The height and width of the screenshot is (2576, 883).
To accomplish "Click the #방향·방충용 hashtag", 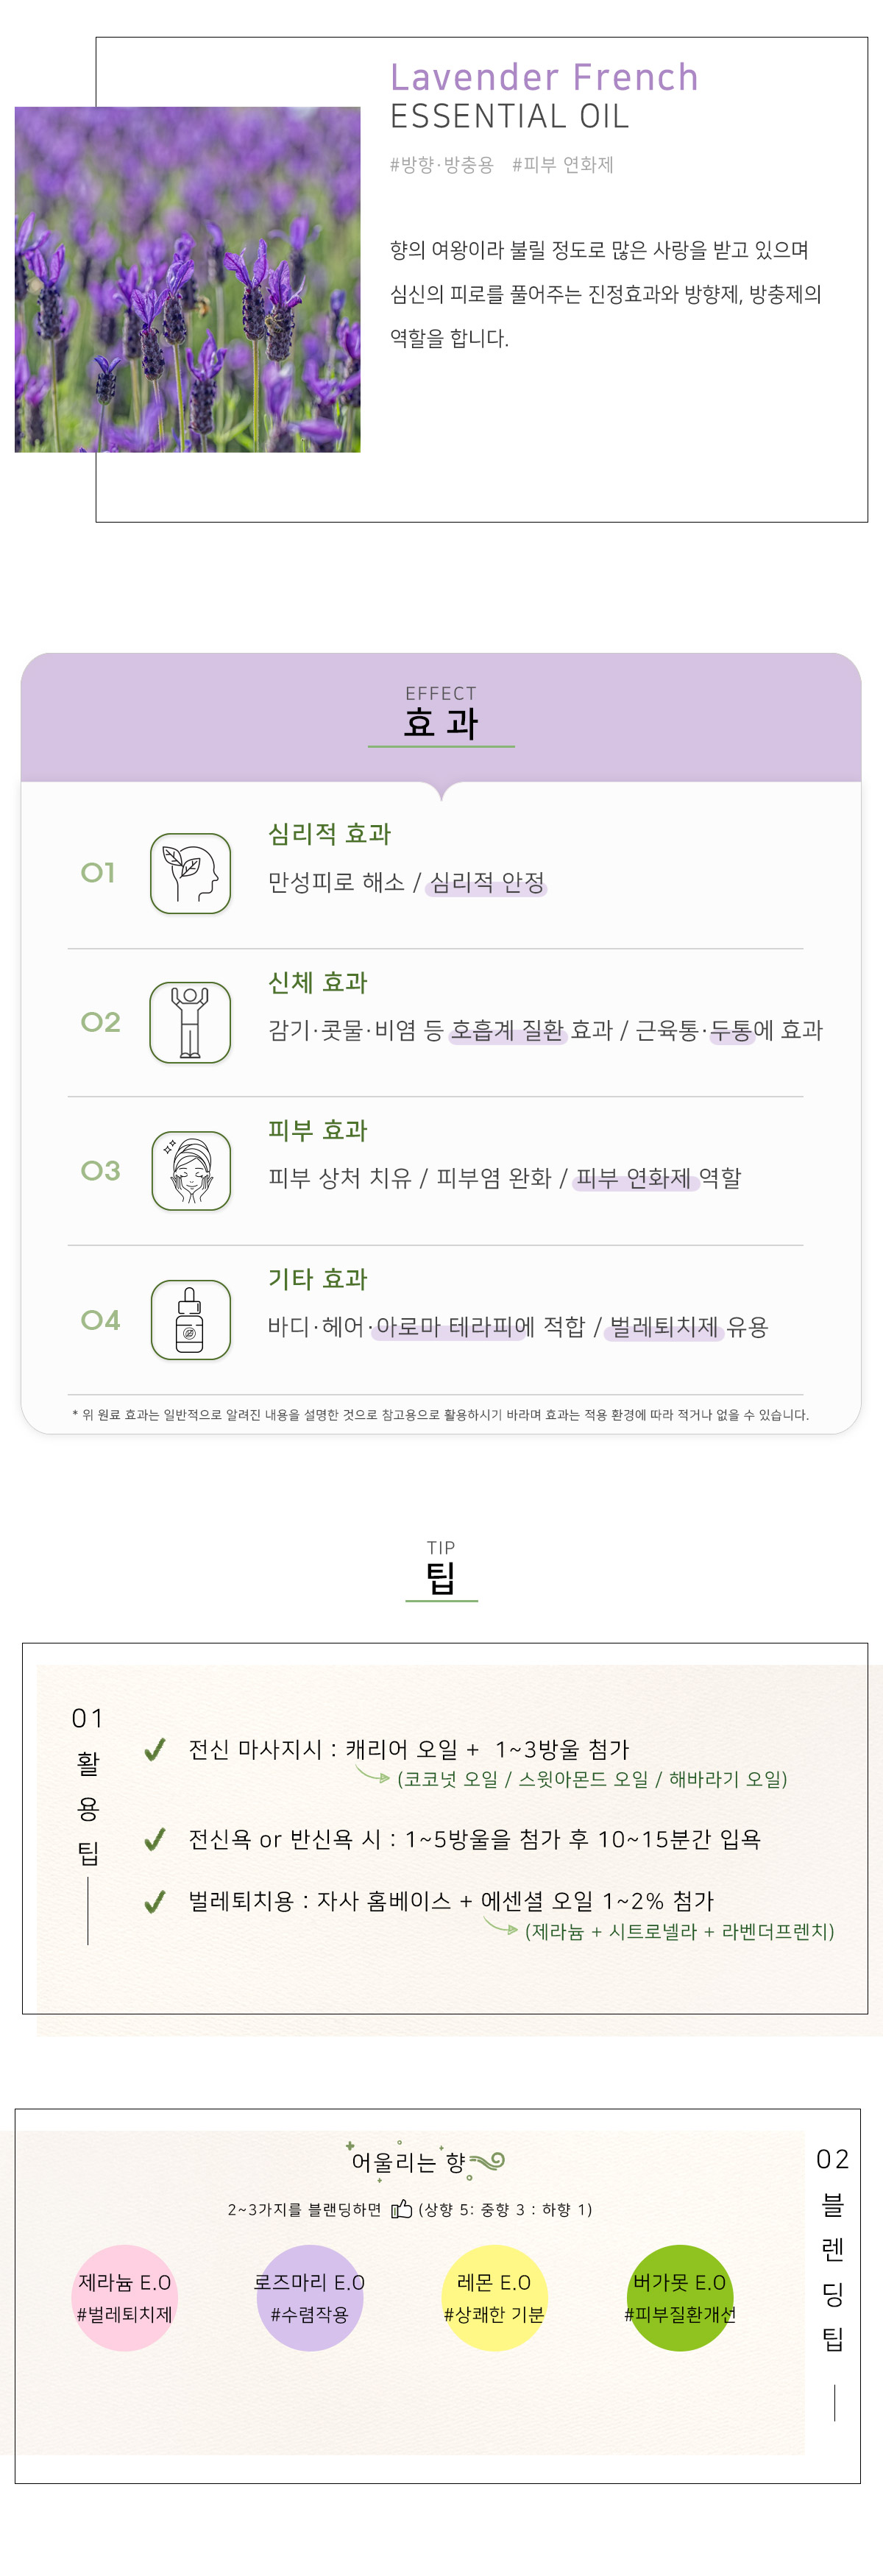I will [x=441, y=165].
